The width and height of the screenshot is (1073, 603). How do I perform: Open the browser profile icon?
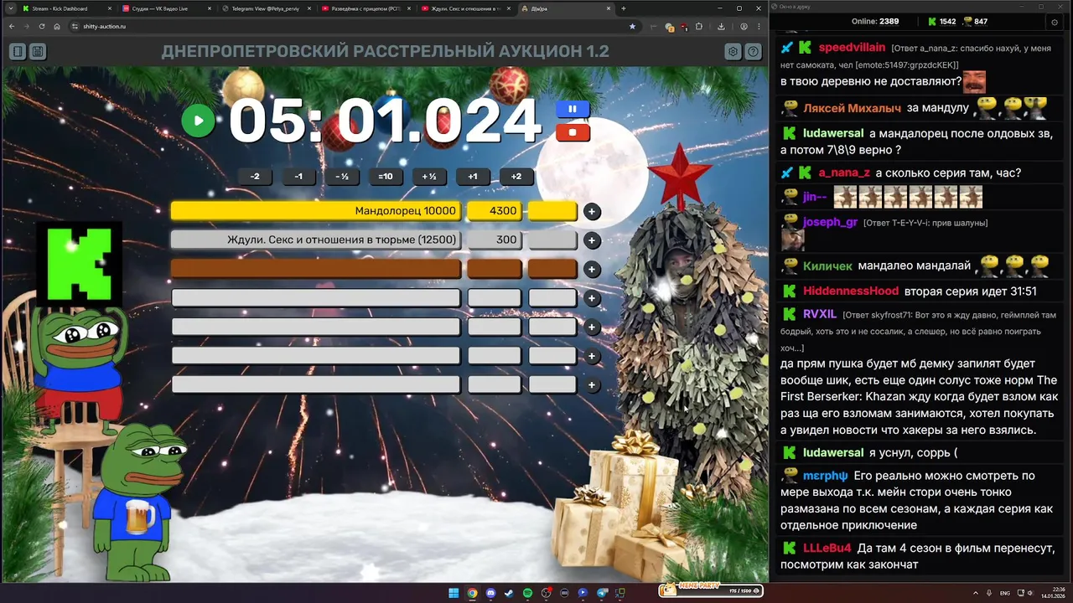(x=744, y=26)
